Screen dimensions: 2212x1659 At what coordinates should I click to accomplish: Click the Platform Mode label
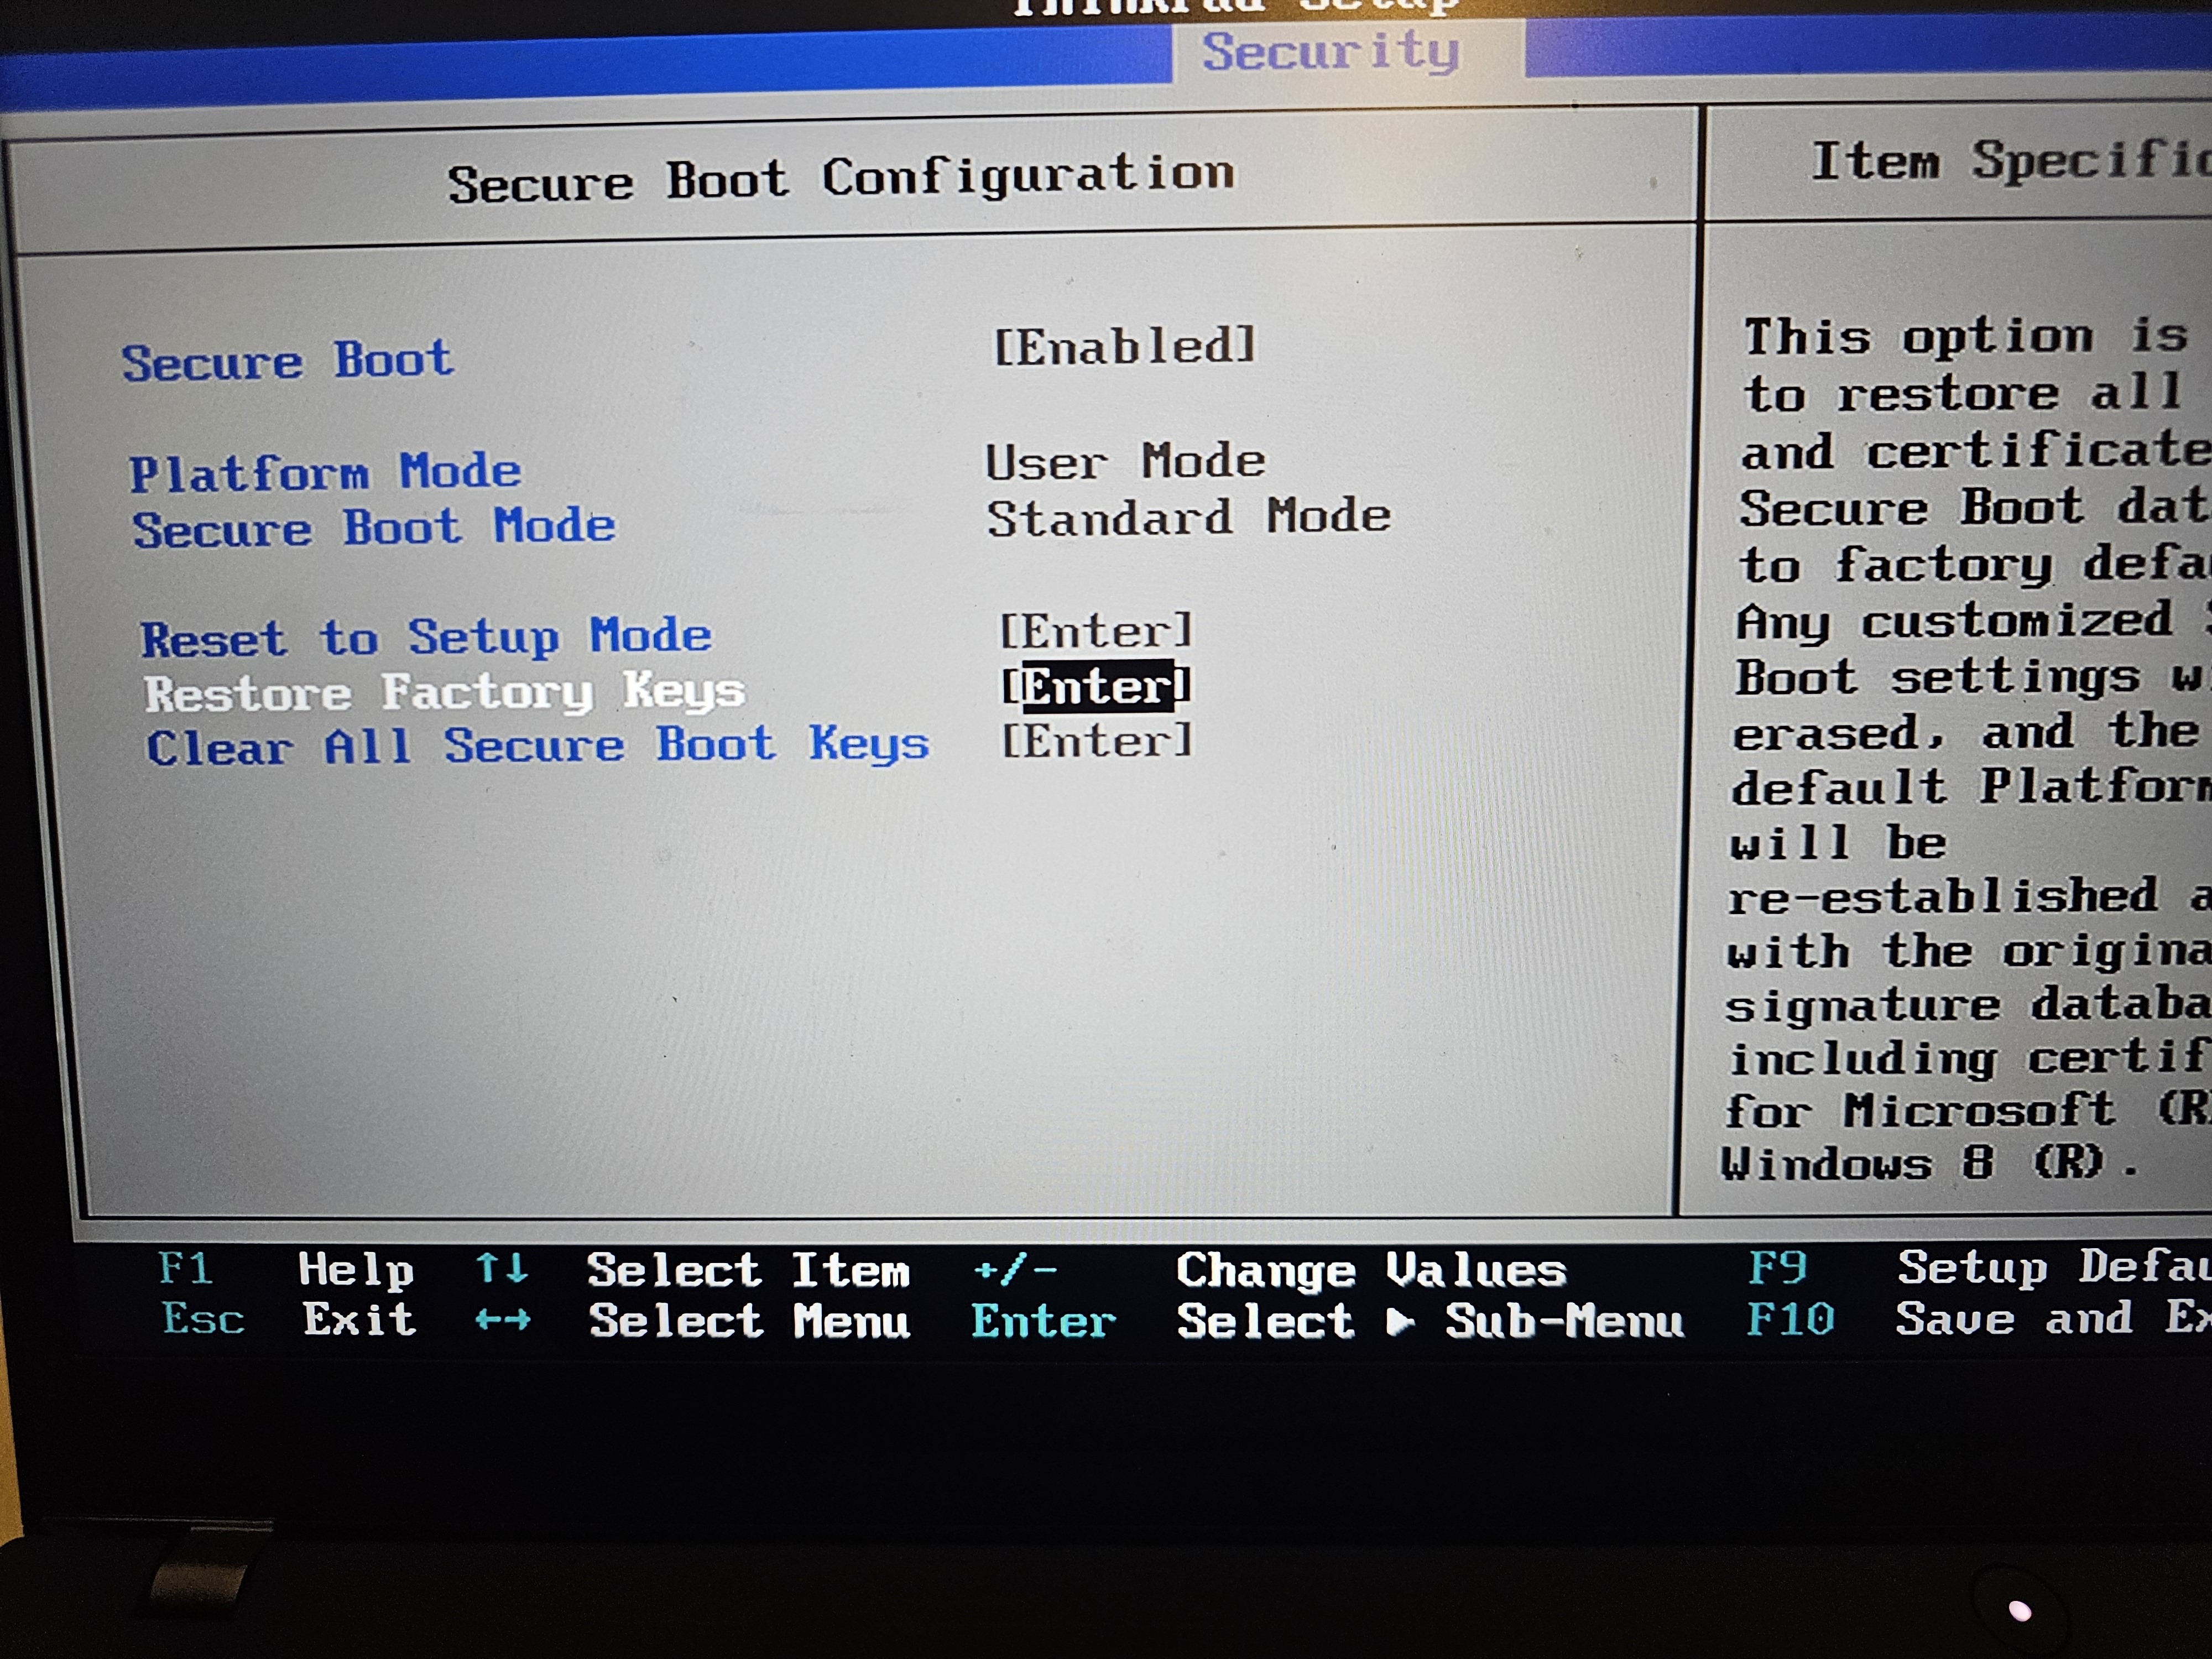[325, 472]
